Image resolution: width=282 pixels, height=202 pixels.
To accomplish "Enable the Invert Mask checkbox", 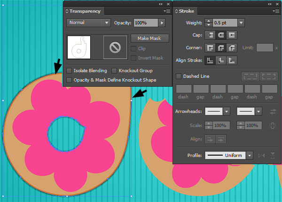I will [133, 58].
